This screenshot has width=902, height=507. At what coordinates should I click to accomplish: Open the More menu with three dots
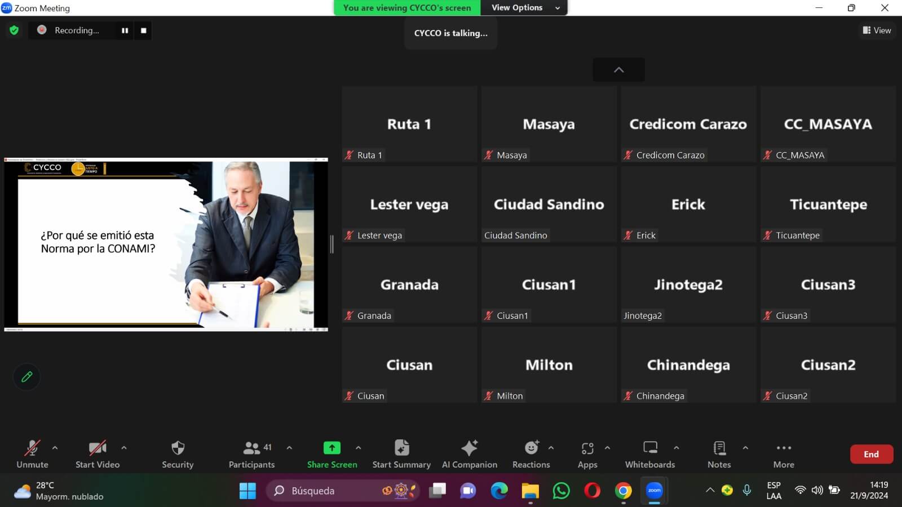click(x=784, y=448)
